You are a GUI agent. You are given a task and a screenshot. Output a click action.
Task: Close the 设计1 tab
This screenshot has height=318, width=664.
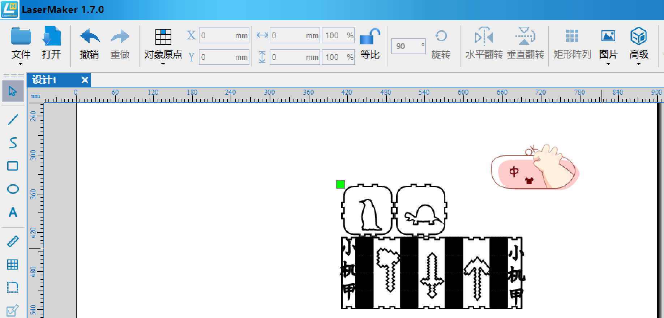pos(85,80)
